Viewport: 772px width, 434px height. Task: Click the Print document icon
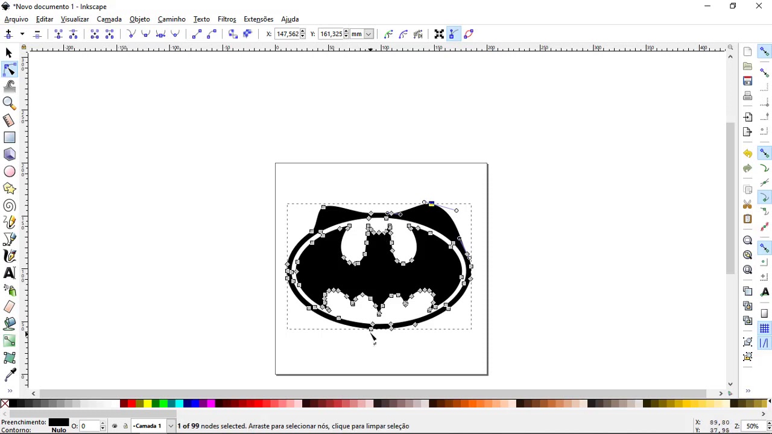[x=748, y=95]
